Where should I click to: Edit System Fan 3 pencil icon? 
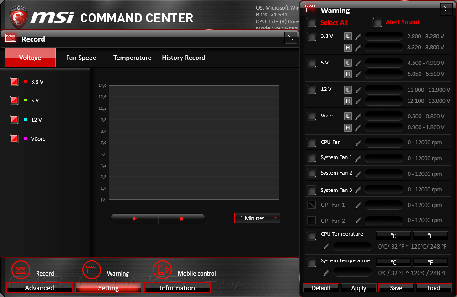358,190
